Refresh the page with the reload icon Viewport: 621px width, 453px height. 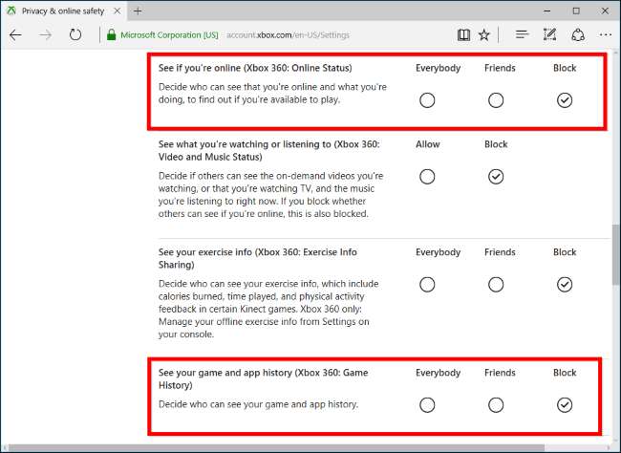click(x=75, y=34)
